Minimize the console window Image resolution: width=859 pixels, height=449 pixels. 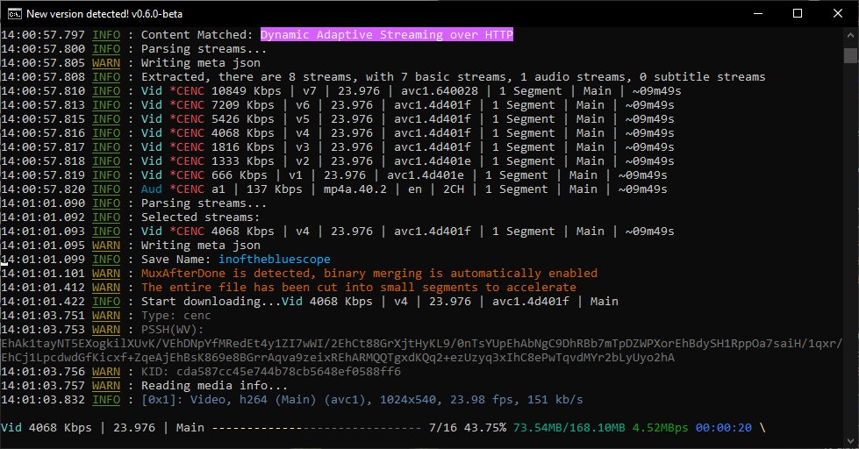pos(758,14)
